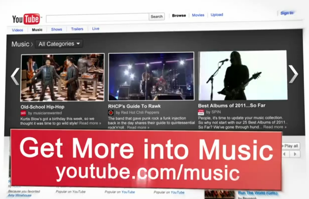This screenshot has height=199, width=309.
Task: Go to next item below Play all
Action: point(295,154)
